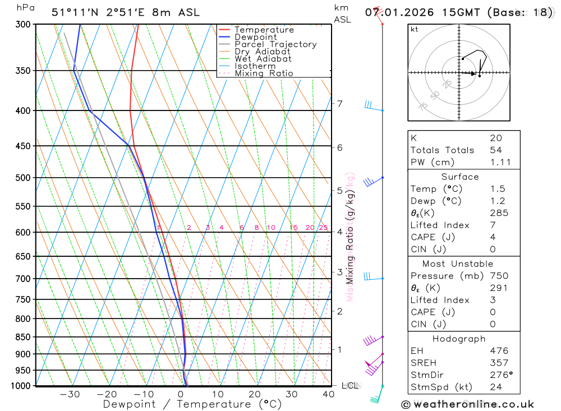Image resolution: width=561 pixels, height=411 pixels.
Task: Click the -30 temperature axis tick
Action: pyautogui.click(x=70, y=395)
